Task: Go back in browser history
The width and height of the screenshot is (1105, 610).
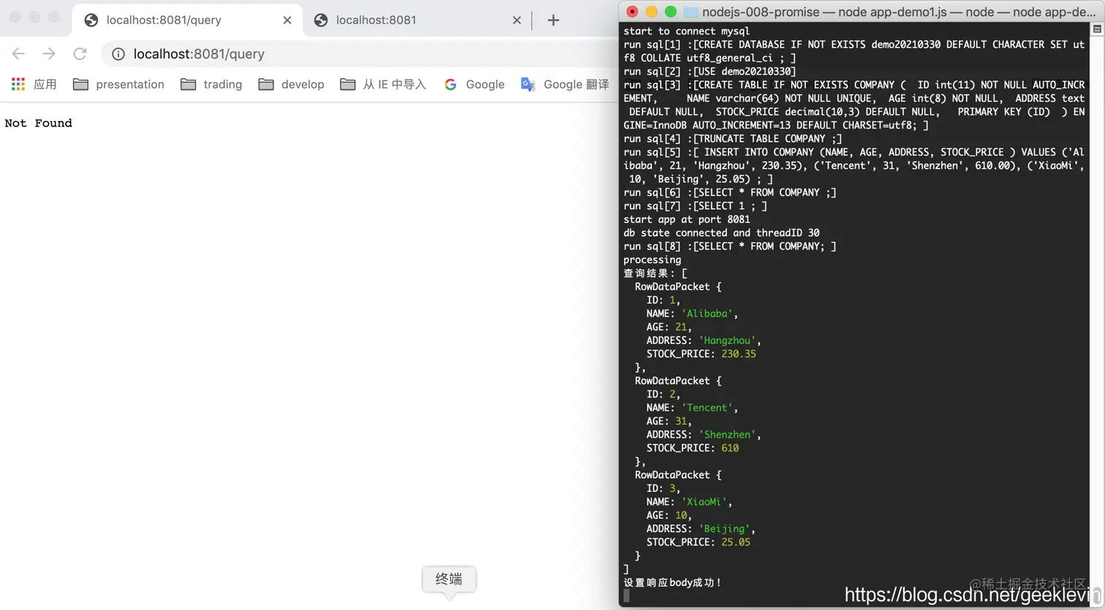Action: pyautogui.click(x=18, y=53)
